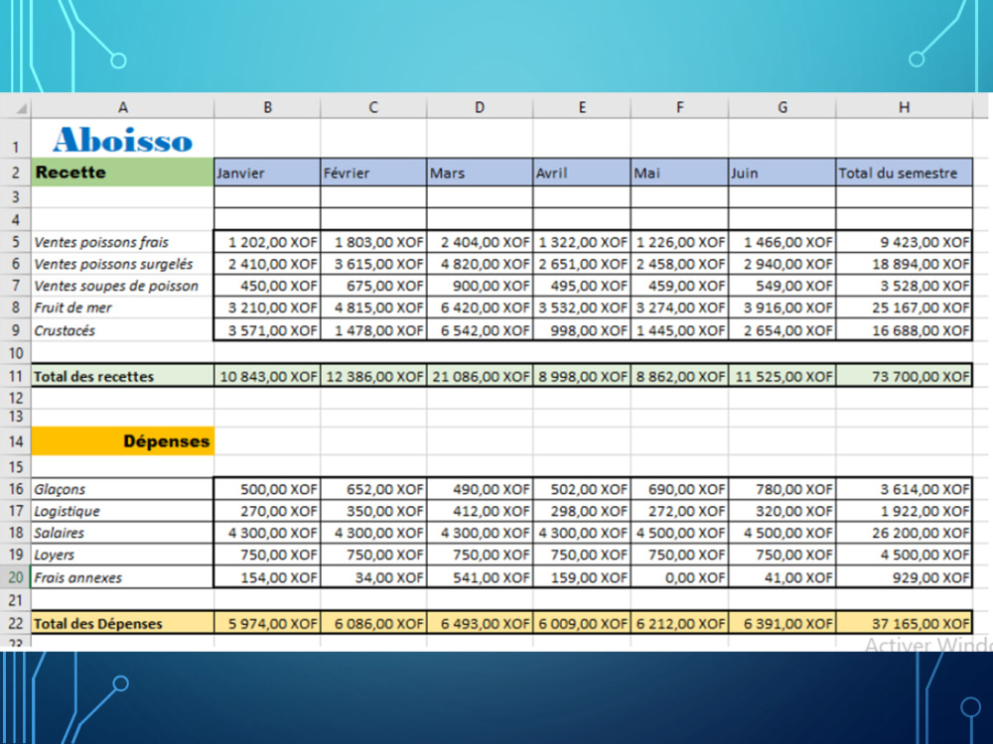Select column E header
Screen dimensions: 993x744
(x=582, y=107)
